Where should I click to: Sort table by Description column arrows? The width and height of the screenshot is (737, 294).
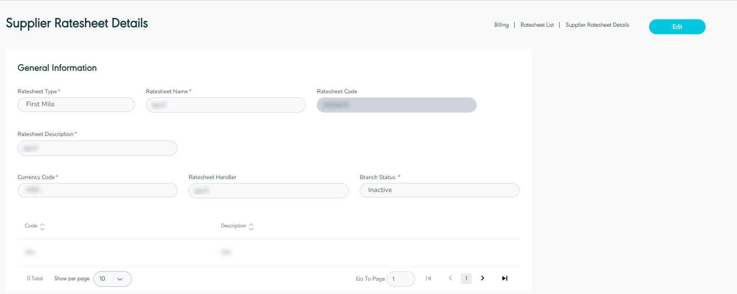(251, 226)
